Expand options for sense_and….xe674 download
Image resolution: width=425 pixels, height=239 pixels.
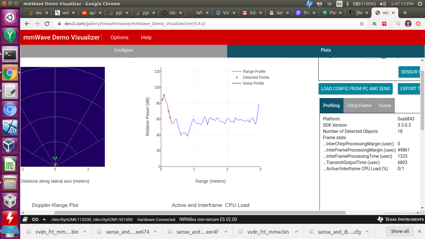[155, 232]
